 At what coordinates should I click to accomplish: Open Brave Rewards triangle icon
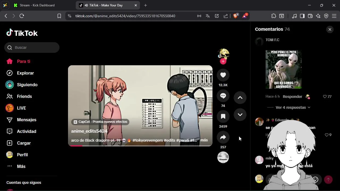(x=245, y=16)
